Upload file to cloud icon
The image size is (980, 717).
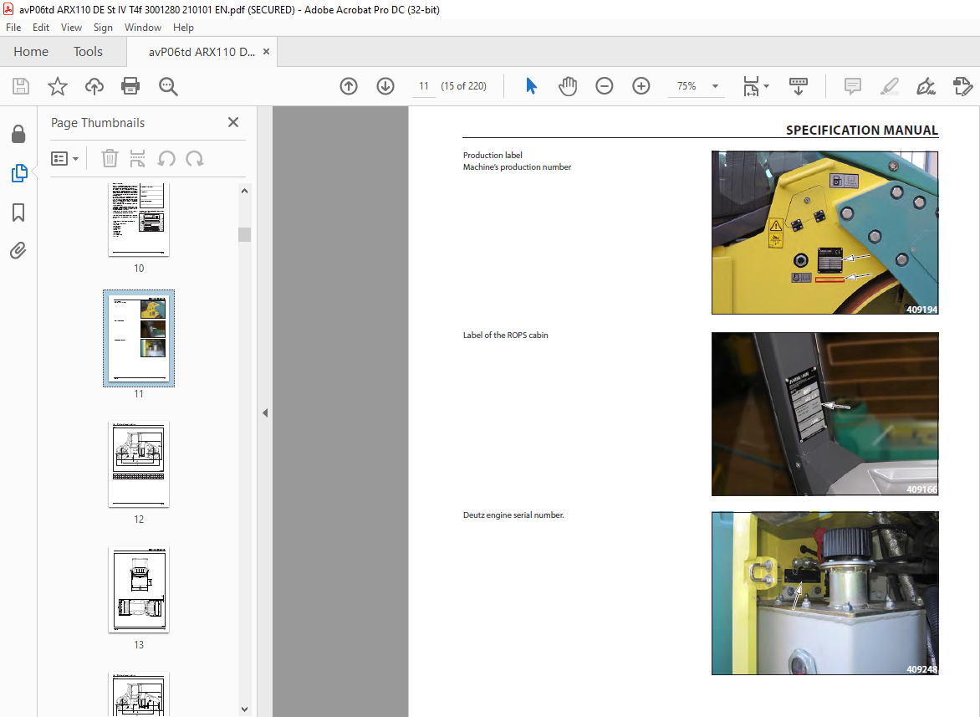(94, 86)
